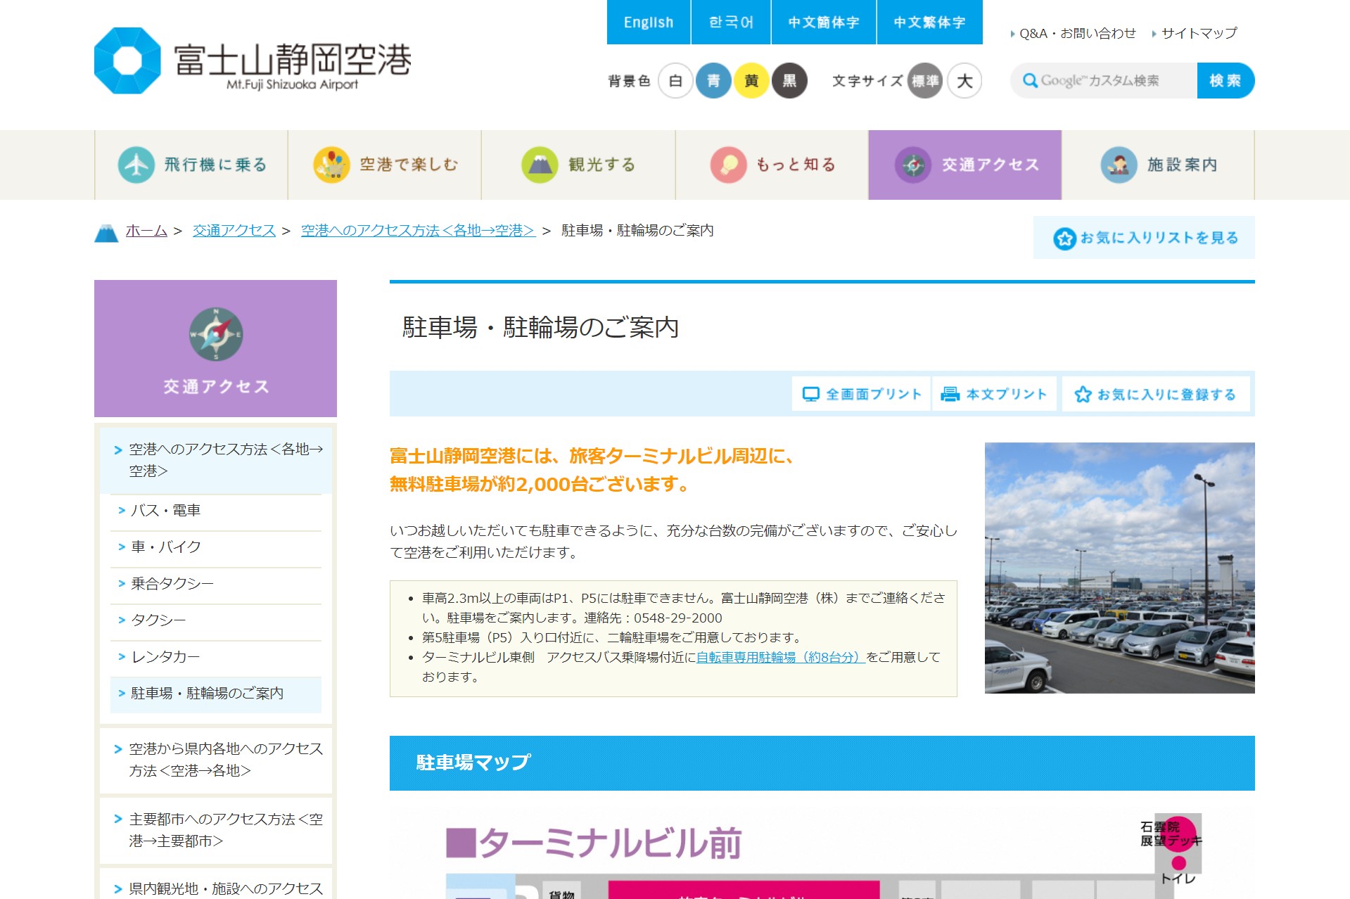Click the star icon in お気に入りリストを見る
The image size is (1350, 899).
coord(1064,238)
